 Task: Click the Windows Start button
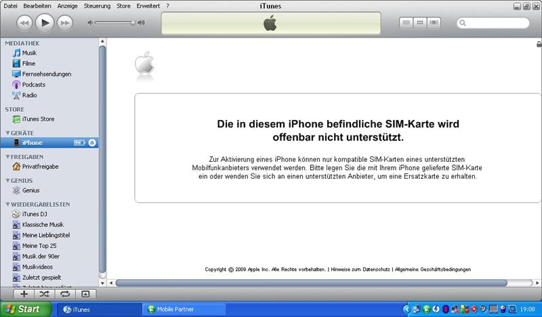coord(26,309)
